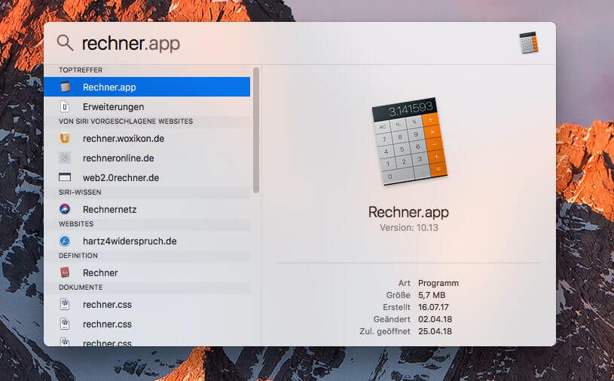Click the 'Version: 10.13' text
Screen dimensions: 614x381
[409, 228]
